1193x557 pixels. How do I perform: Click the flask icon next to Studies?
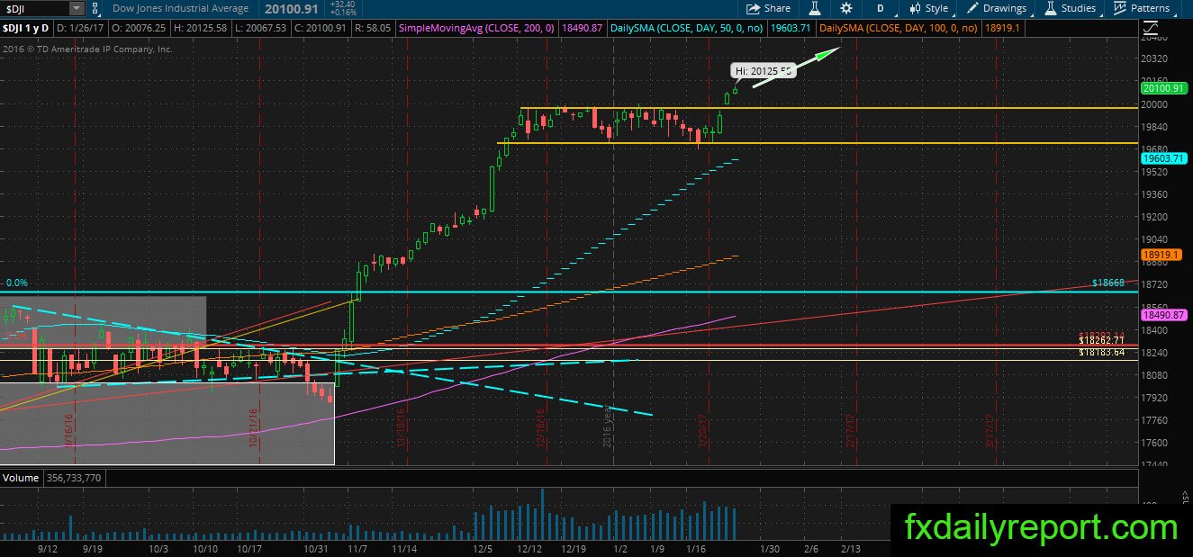(x=1051, y=8)
